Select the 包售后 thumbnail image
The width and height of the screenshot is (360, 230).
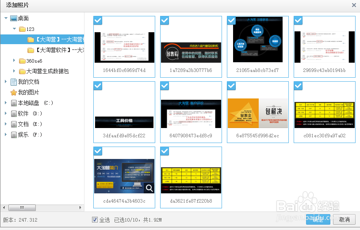coord(191,53)
